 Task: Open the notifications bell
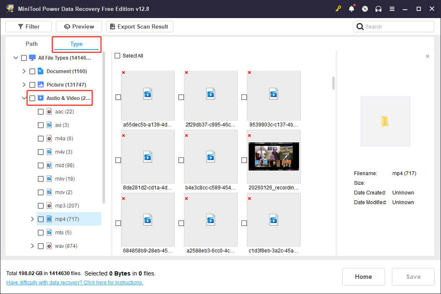tap(352, 8)
